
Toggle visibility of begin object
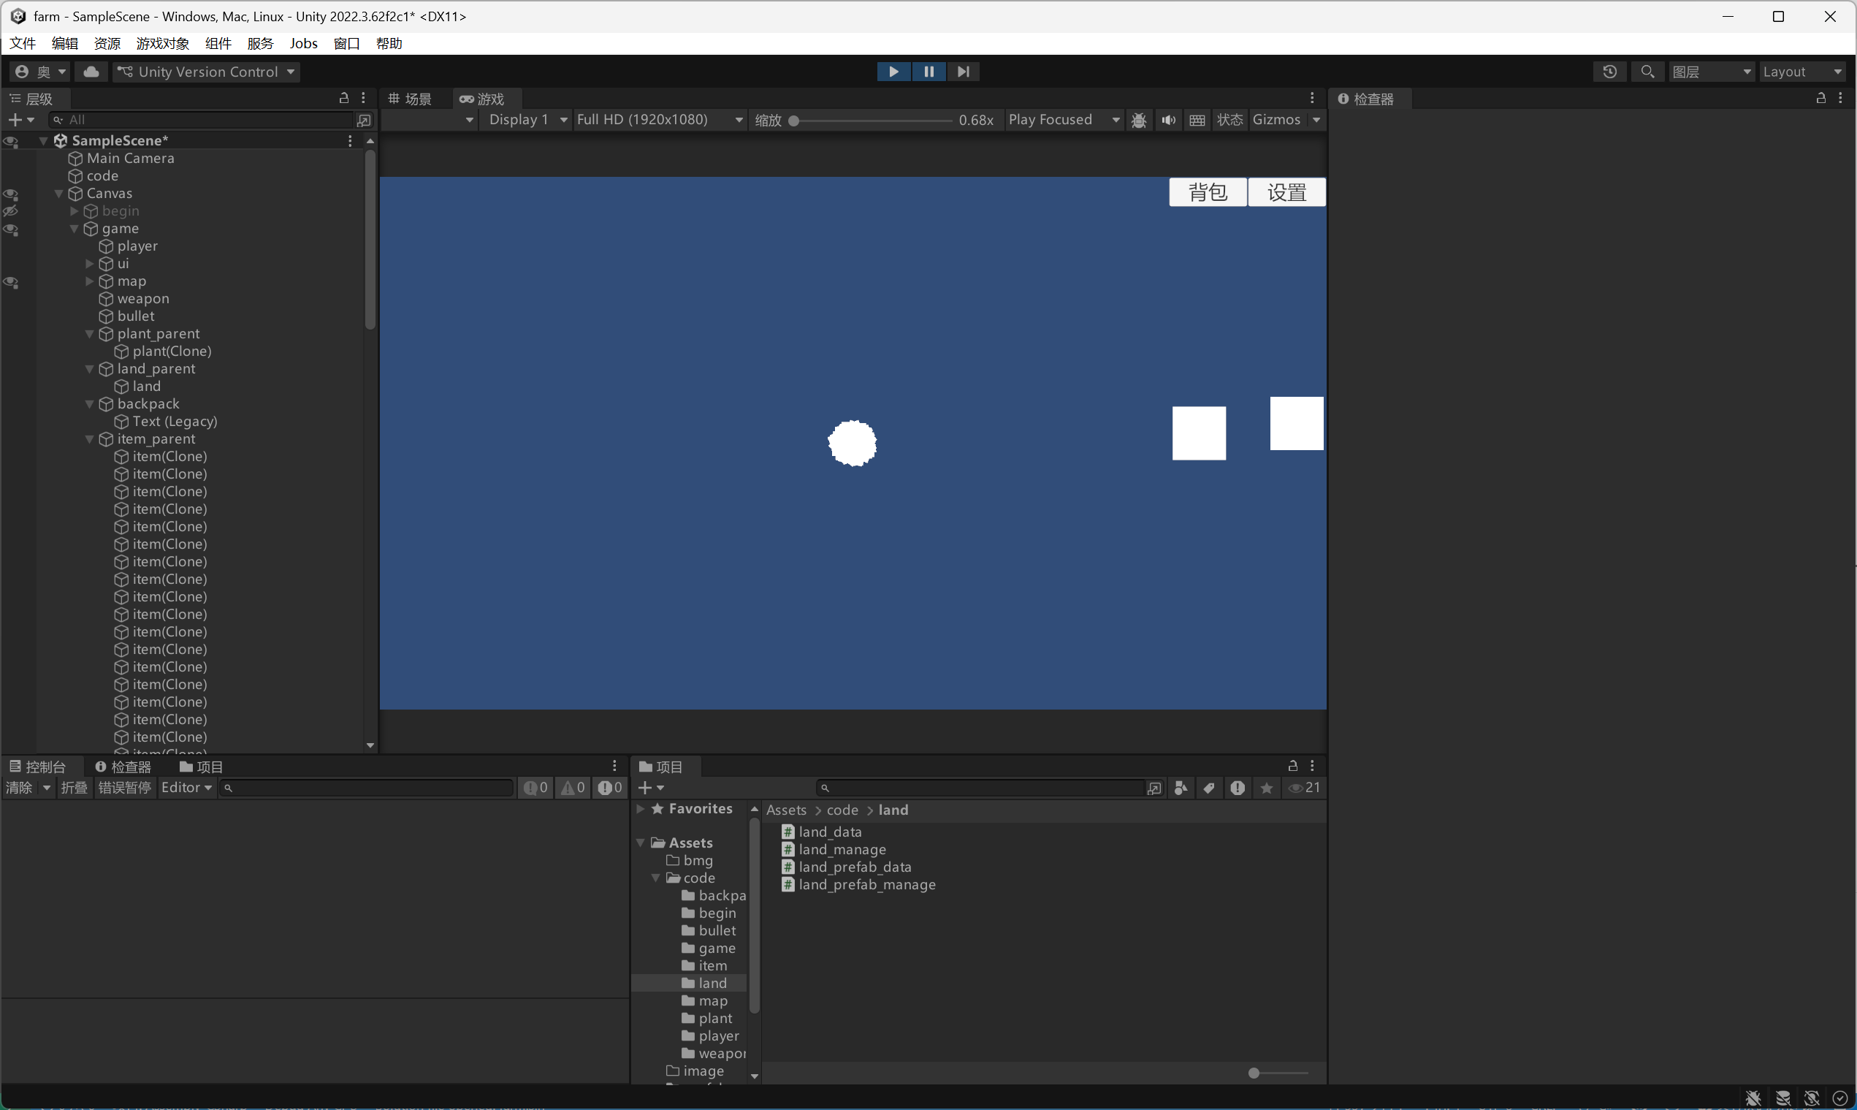pyautogui.click(x=10, y=212)
